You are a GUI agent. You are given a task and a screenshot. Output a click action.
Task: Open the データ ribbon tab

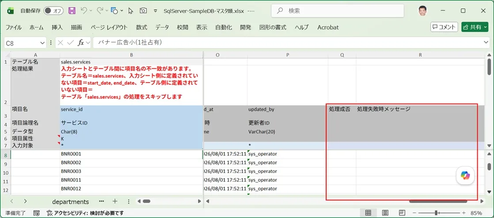pyautogui.click(x=162, y=27)
